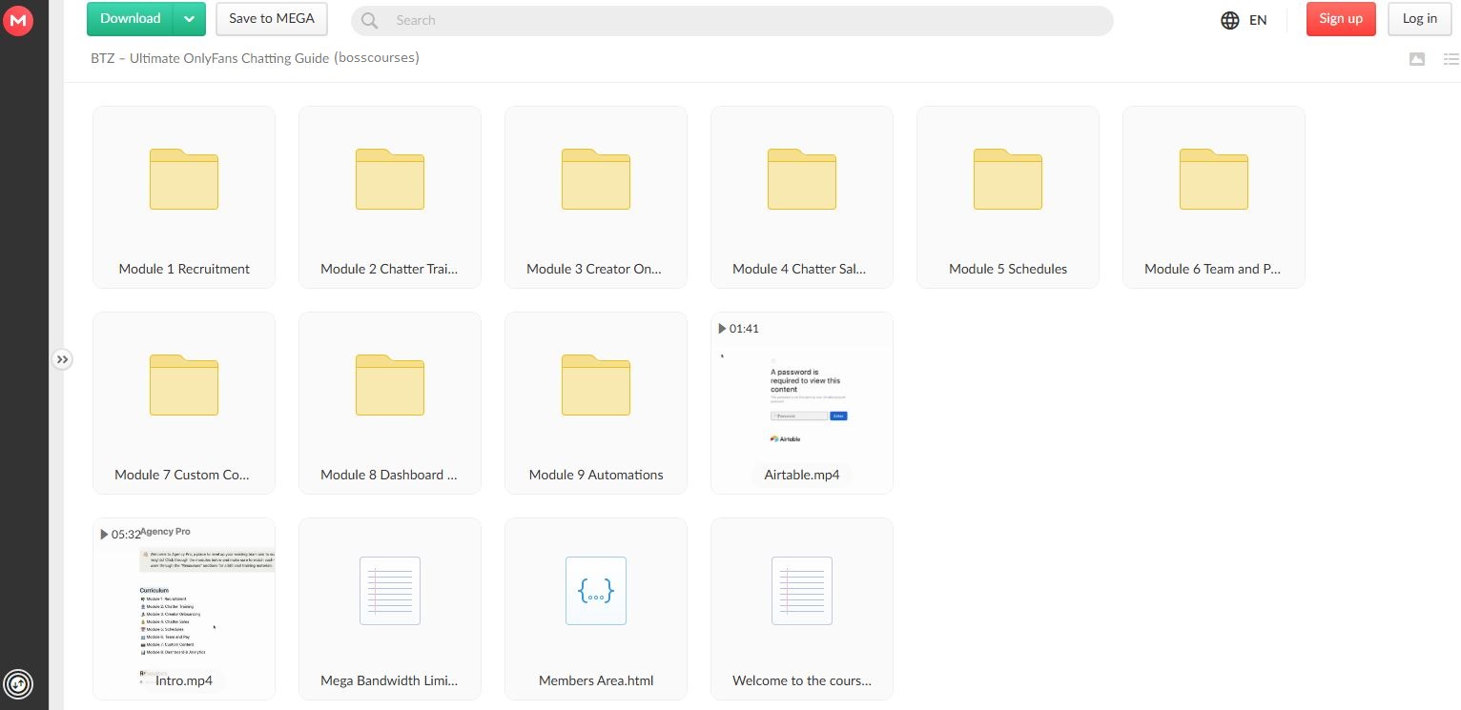The width and height of the screenshot is (1461, 710).
Task: Click the Log in button
Action: [1419, 19]
